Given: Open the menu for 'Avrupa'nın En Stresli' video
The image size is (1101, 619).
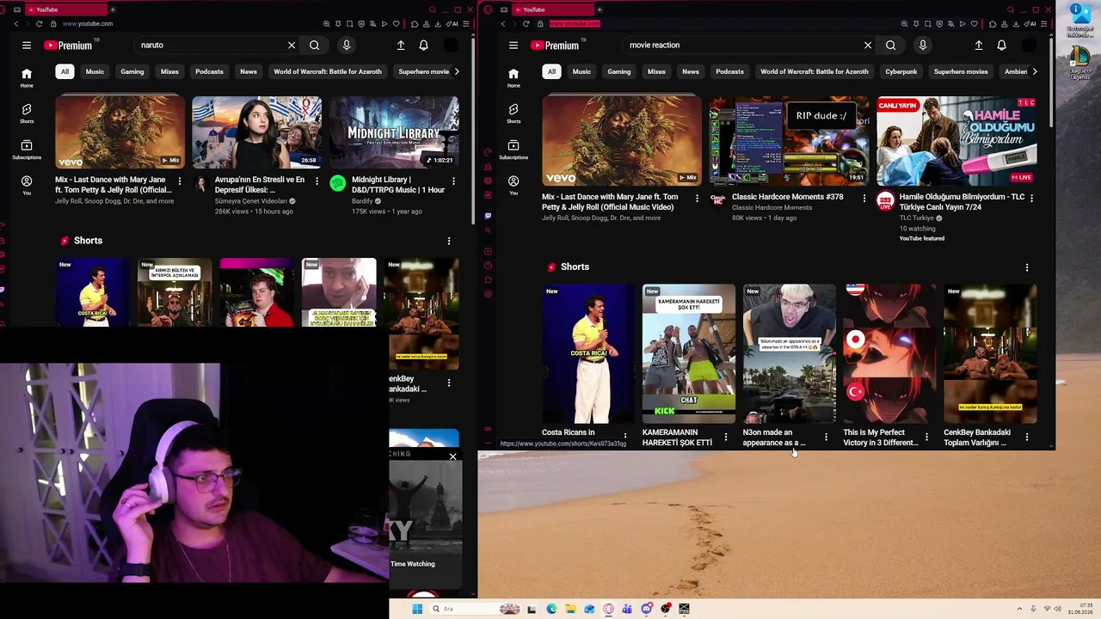Looking at the screenshot, I should 317,181.
